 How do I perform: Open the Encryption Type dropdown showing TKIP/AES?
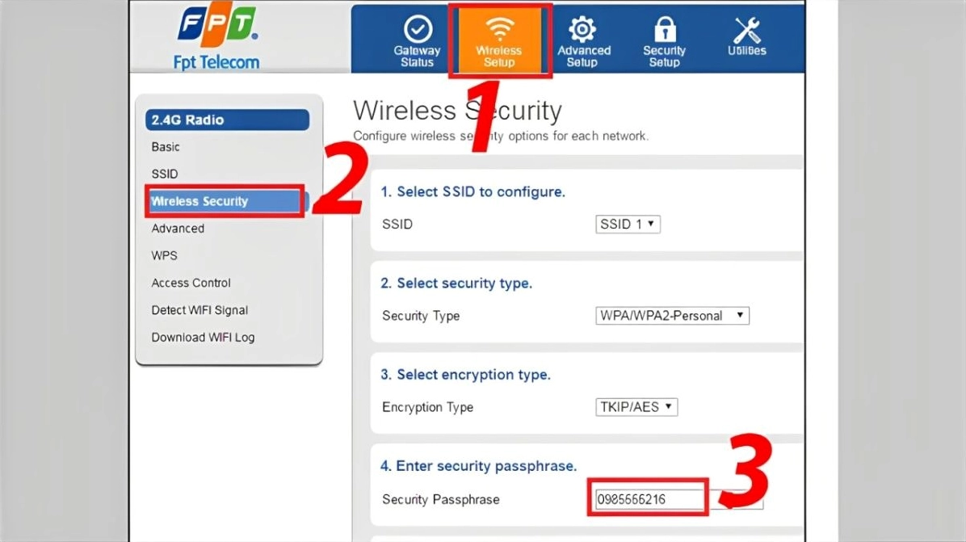[636, 407]
